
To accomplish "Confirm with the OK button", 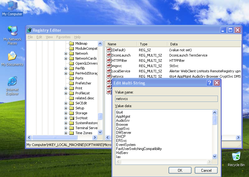I will [180, 170].
